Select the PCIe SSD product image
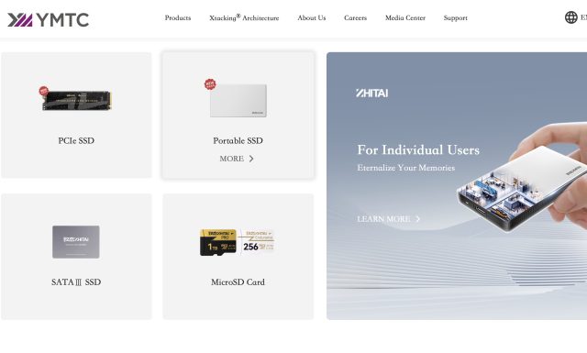Screen dimensions: 587x353 77,100
